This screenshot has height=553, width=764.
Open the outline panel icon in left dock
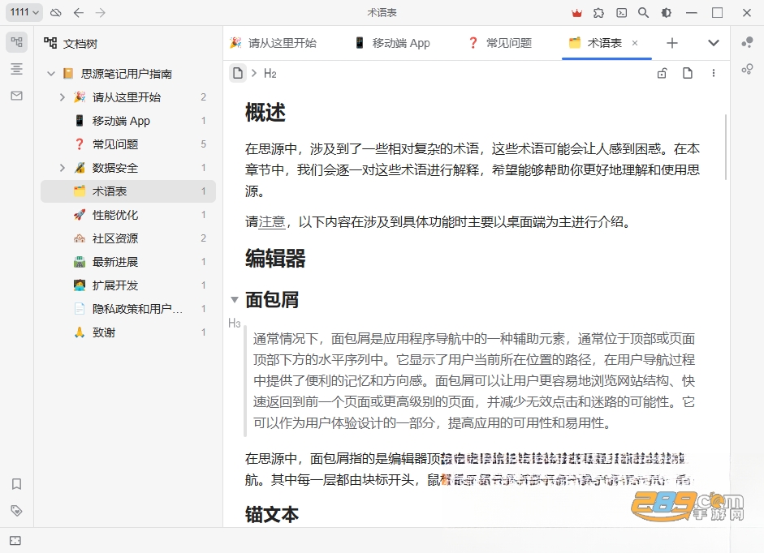tap(16, 69)
